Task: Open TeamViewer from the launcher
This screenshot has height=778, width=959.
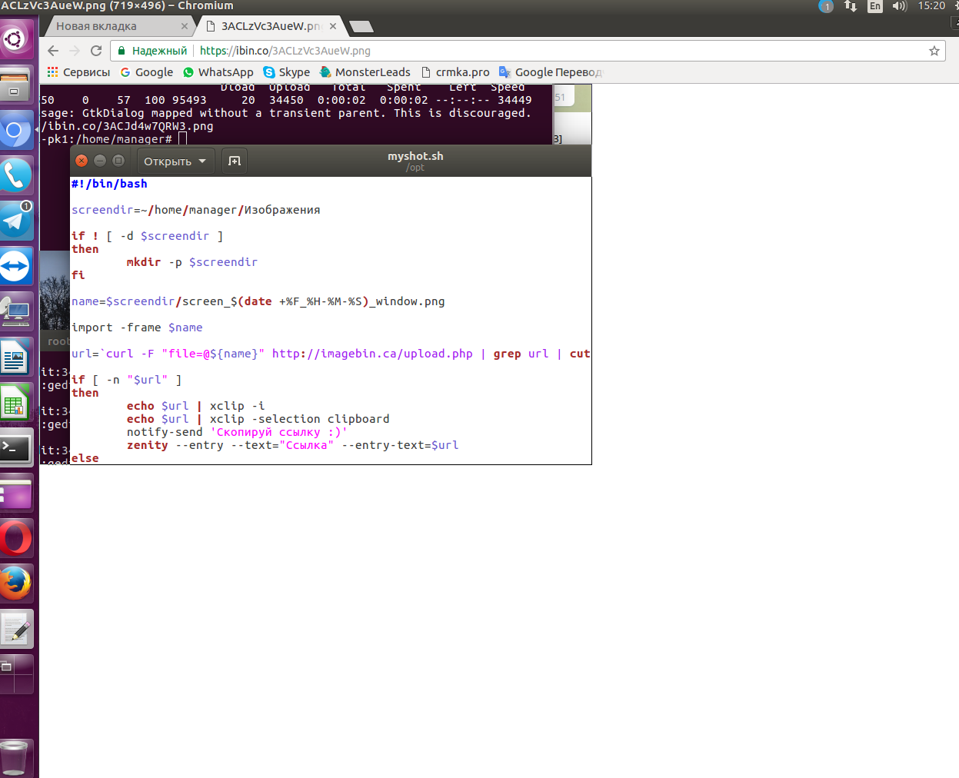Action: coord(15,266)
